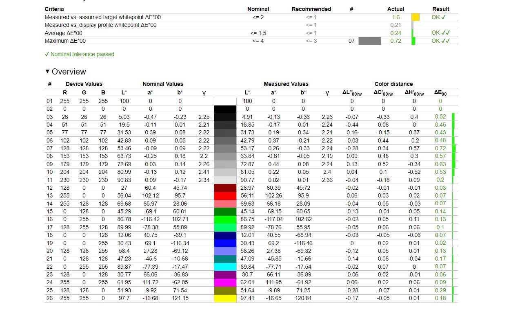Click the 'Criteria' column header

[x=54, y=9]
